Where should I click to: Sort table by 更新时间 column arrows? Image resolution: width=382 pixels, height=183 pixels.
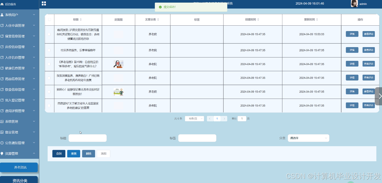[317, 20]
